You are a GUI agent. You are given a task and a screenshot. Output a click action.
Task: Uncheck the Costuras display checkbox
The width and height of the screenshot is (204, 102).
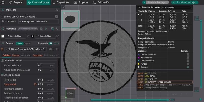click(x=188, y=67)
